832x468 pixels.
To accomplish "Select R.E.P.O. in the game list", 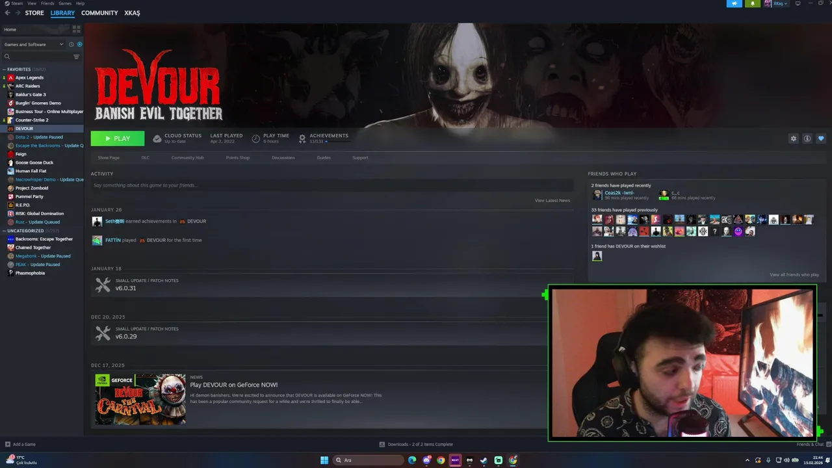I will click(23, 205).
